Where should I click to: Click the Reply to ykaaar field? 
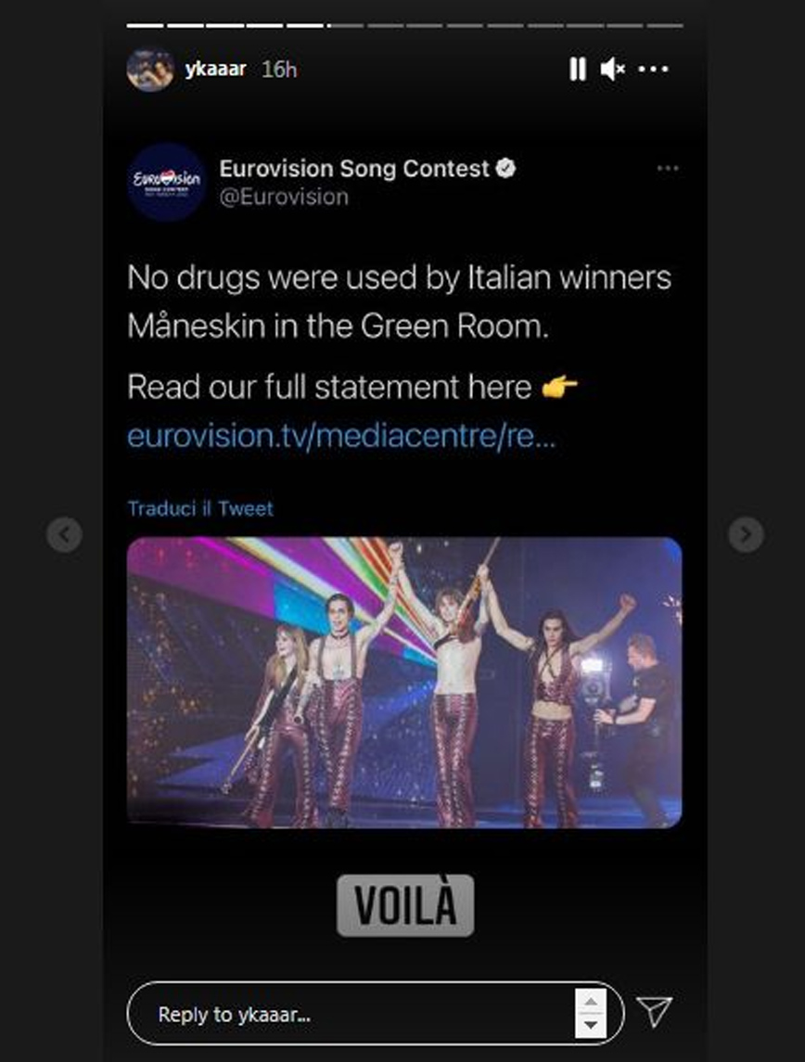point(375,1013)
